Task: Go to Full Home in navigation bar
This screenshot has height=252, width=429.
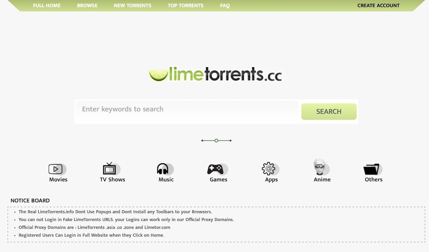Action: (47, 6)
